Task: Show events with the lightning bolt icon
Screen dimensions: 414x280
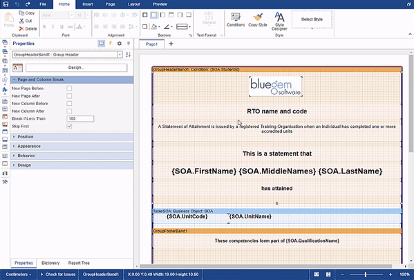Action: point(111,44)
